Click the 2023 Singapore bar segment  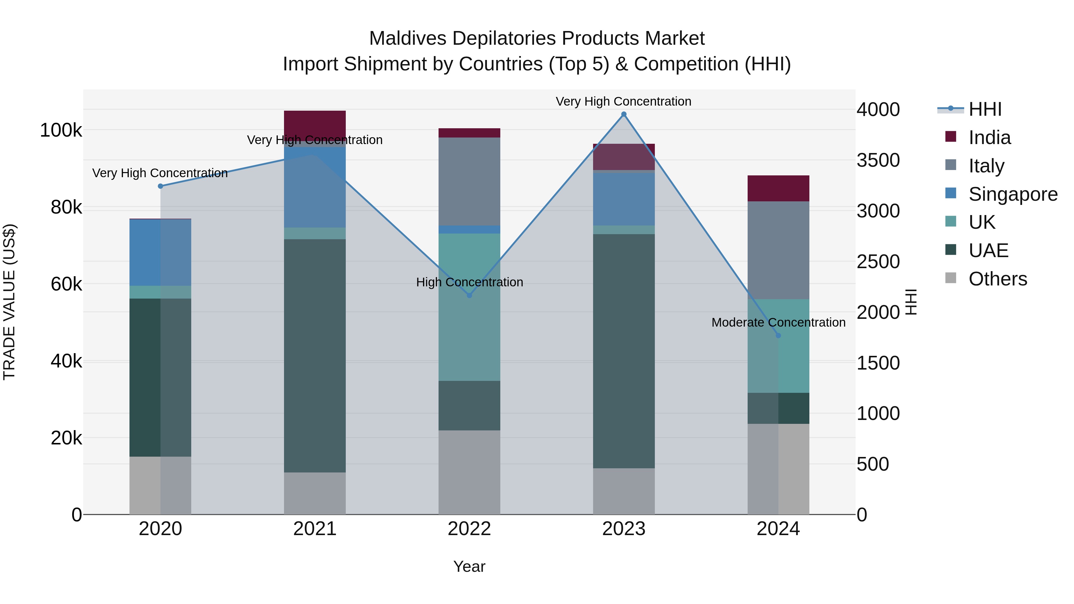tap(624, 199)
